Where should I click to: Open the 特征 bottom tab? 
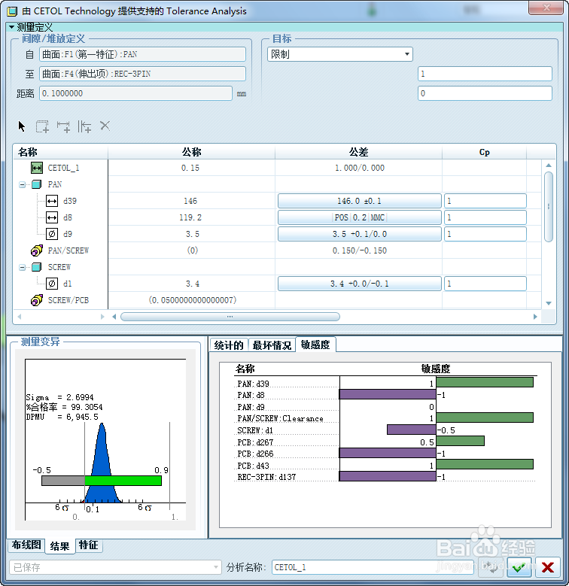[89, 545]
